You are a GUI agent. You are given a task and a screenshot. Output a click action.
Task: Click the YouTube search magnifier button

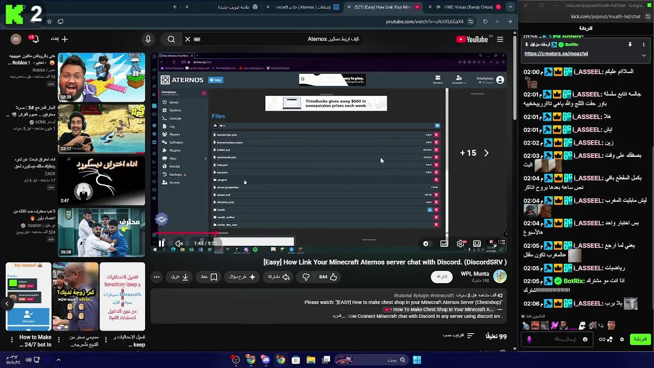[x=171, y=39]
